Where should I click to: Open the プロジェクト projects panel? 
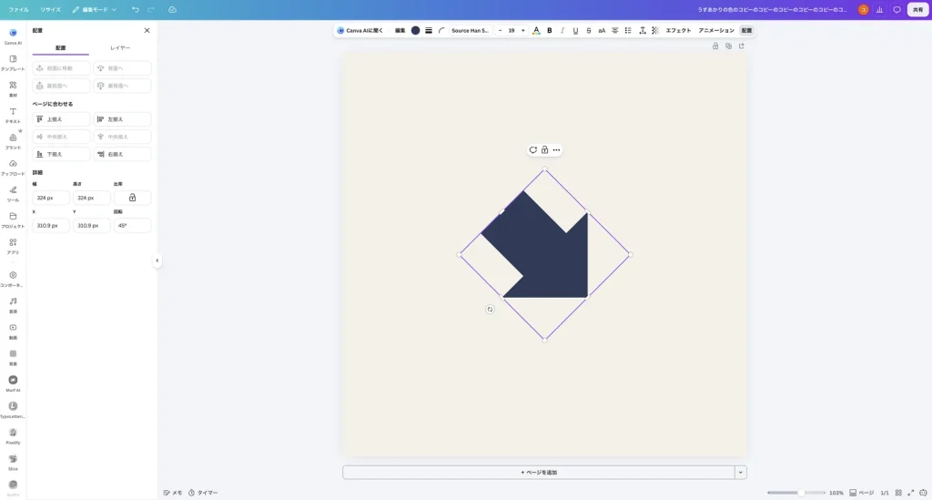pos(13,219)
